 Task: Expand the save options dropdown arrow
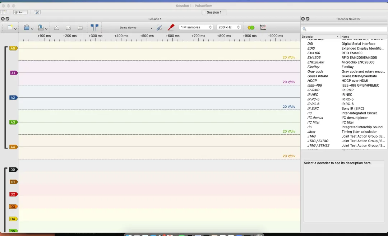46,29
